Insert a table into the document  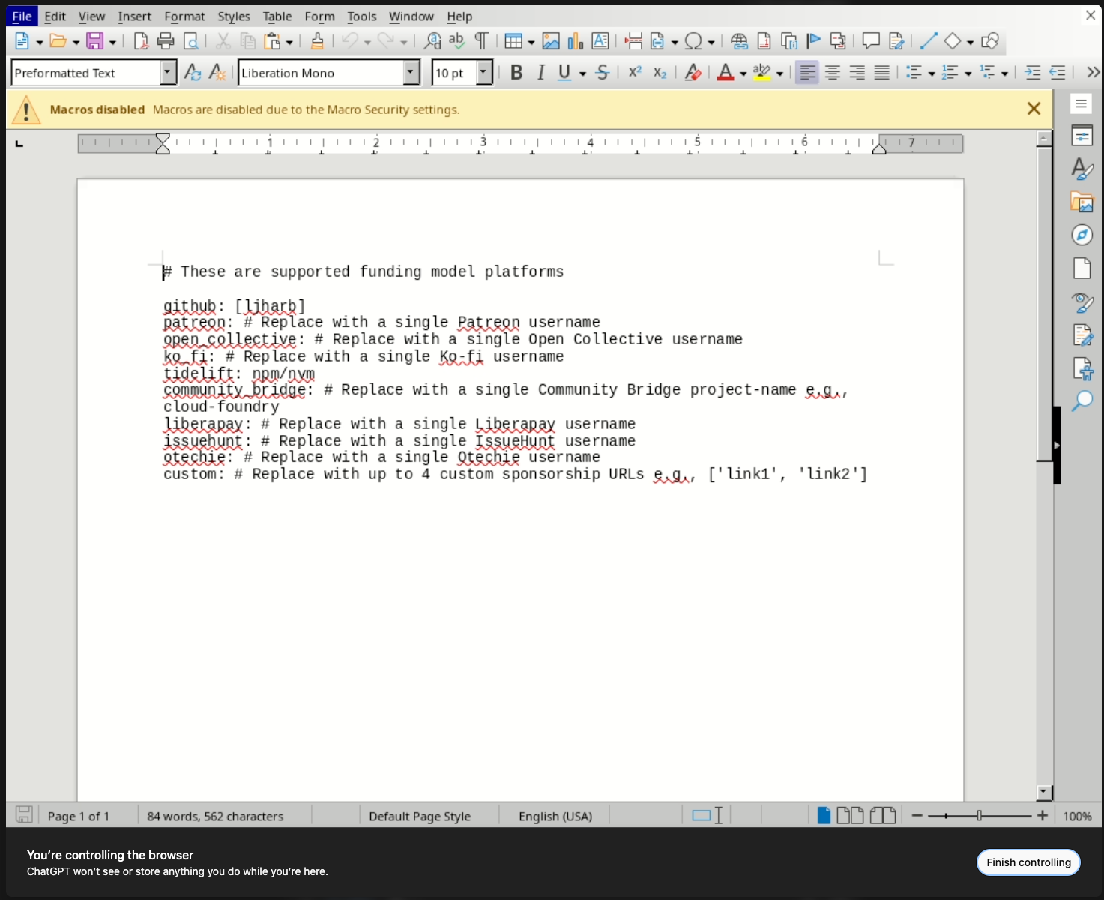[x=514, y=41]
